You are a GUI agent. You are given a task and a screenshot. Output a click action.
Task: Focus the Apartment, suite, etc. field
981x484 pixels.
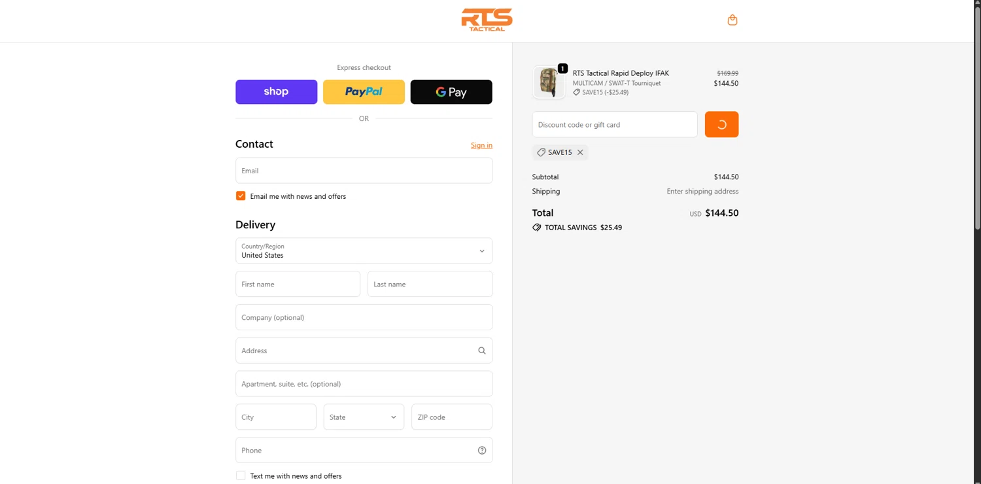[x=364, y=384]
